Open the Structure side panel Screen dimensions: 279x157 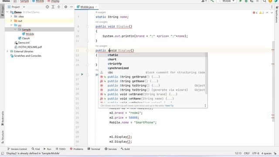(3, 137)
